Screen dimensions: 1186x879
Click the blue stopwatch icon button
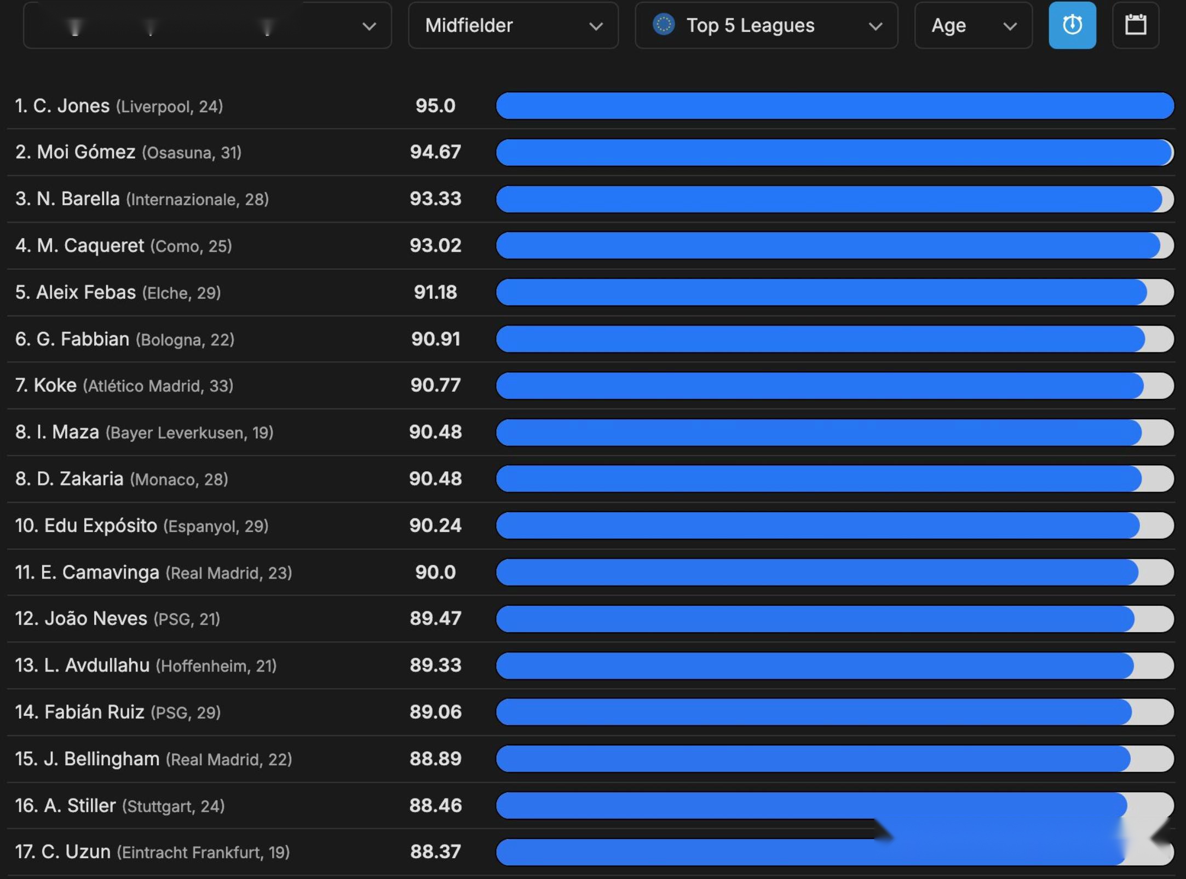coord(1072,25)
